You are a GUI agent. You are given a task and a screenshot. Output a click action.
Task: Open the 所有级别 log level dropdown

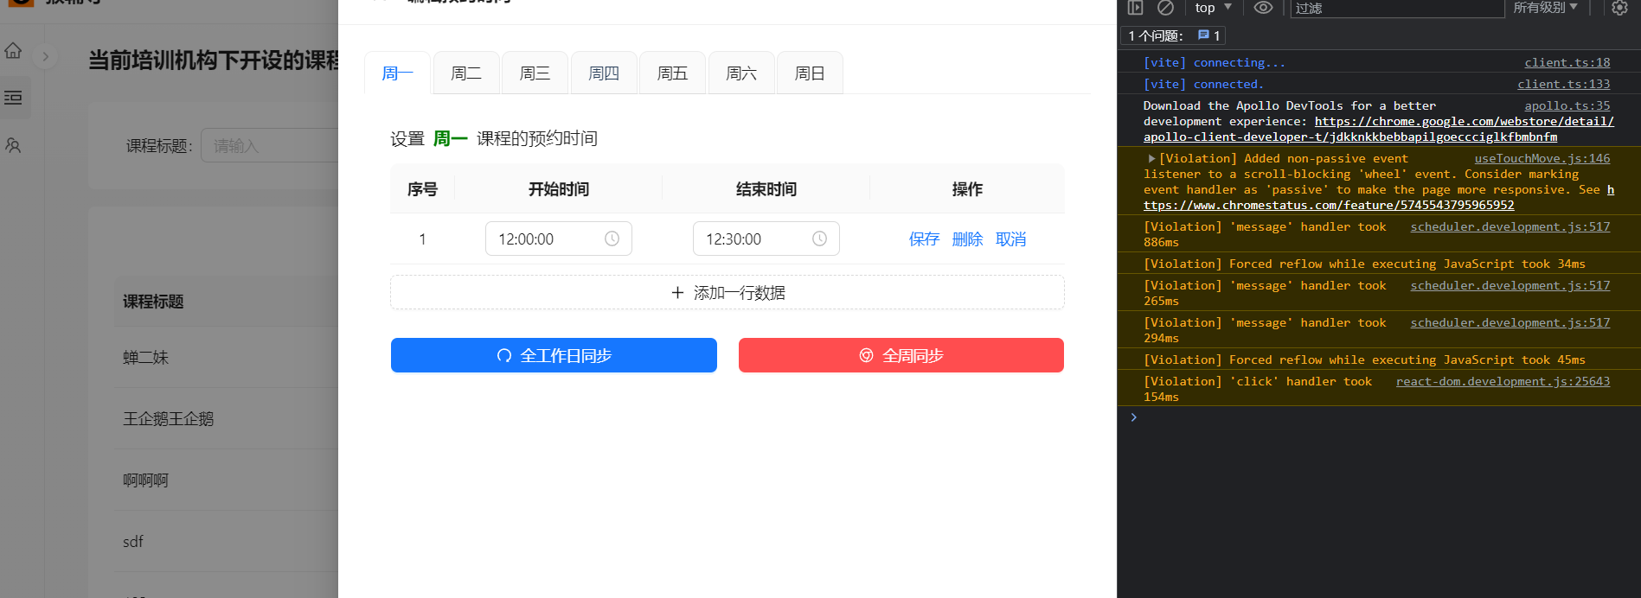pyautogui.click(x=1546, y=8)
